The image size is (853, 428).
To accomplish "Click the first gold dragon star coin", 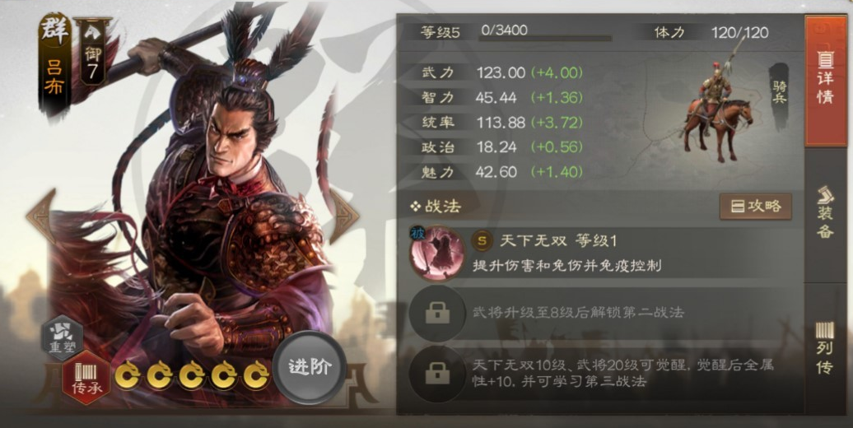I will point(128,374).
